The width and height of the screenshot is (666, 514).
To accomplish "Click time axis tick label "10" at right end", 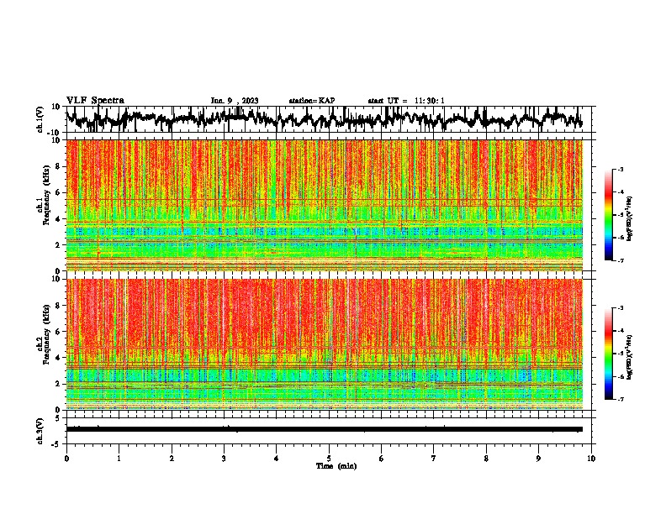I will coord(591,459).
